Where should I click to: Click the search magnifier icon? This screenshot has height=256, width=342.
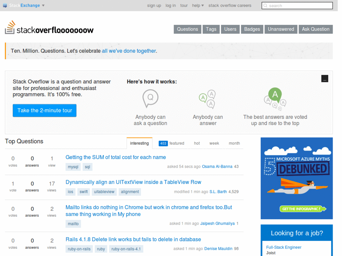[x=265, y=6]
